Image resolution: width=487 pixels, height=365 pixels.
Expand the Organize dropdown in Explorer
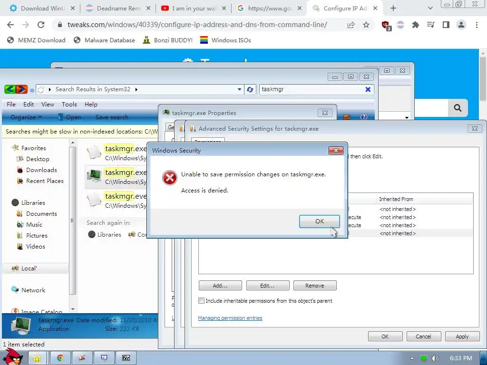[26, 117]
